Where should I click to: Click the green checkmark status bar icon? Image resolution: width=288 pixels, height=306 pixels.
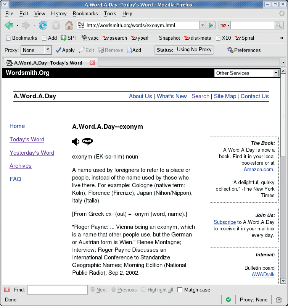[228, 300]
